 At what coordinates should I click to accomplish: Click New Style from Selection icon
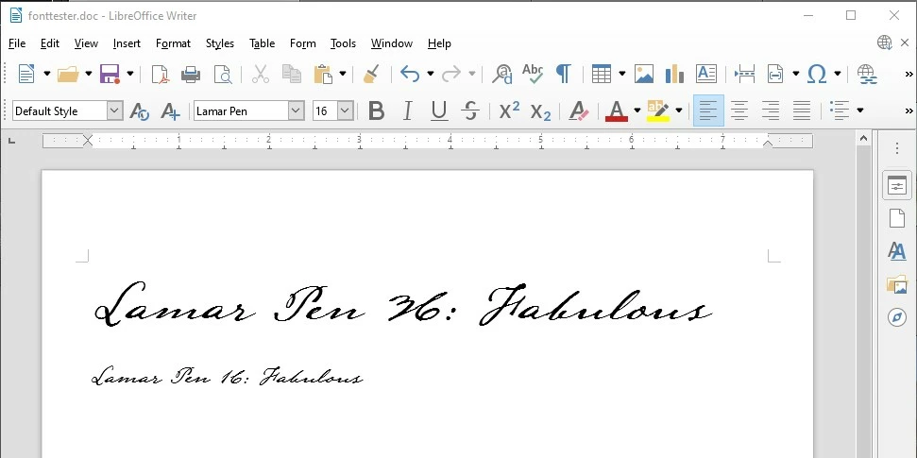click(x=170, y=111)
